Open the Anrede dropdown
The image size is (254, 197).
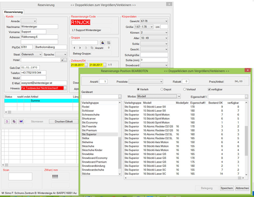click(x=29, y=21)
